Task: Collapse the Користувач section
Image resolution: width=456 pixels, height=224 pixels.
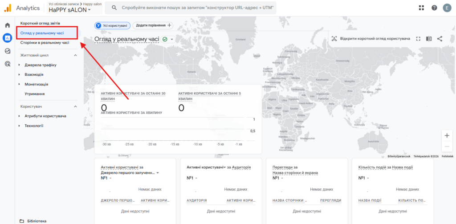Action: tap(75, 106)
